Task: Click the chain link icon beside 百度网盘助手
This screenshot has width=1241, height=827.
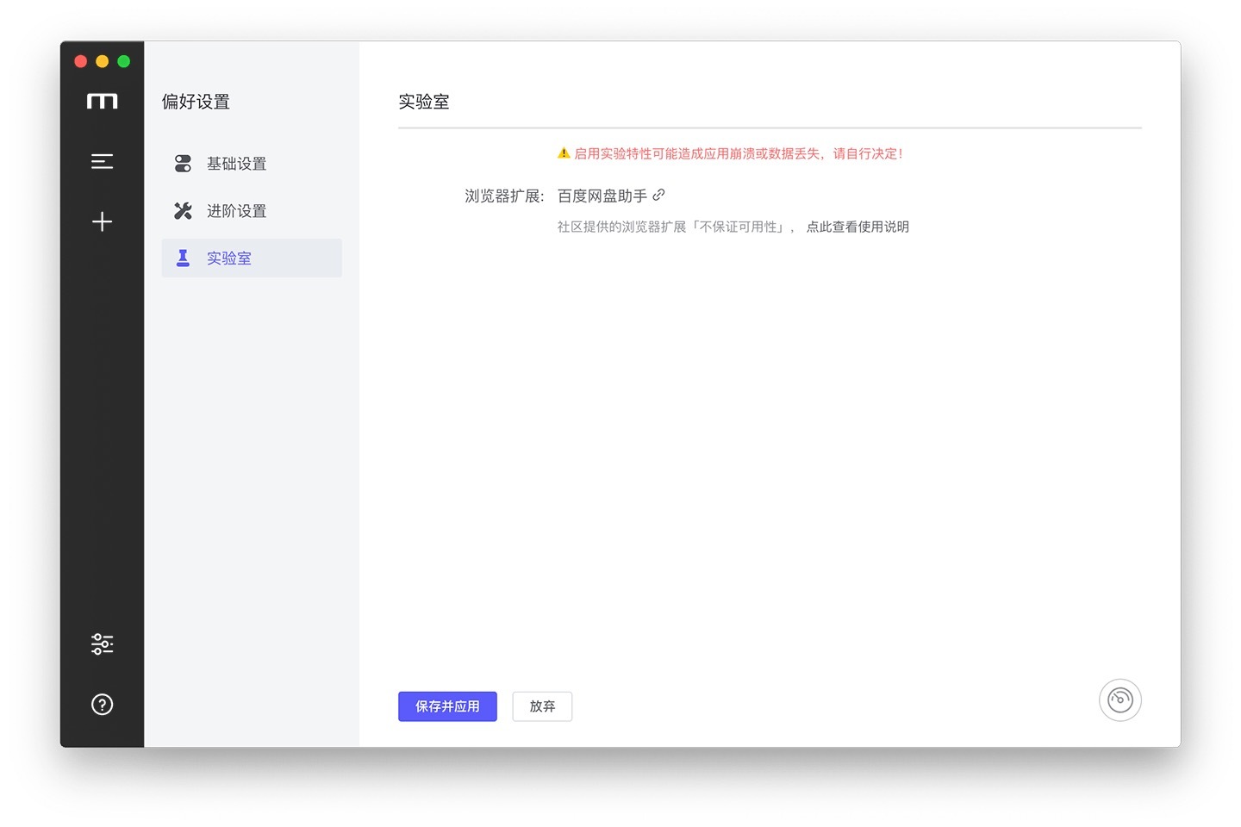Action: pos(658,196)
